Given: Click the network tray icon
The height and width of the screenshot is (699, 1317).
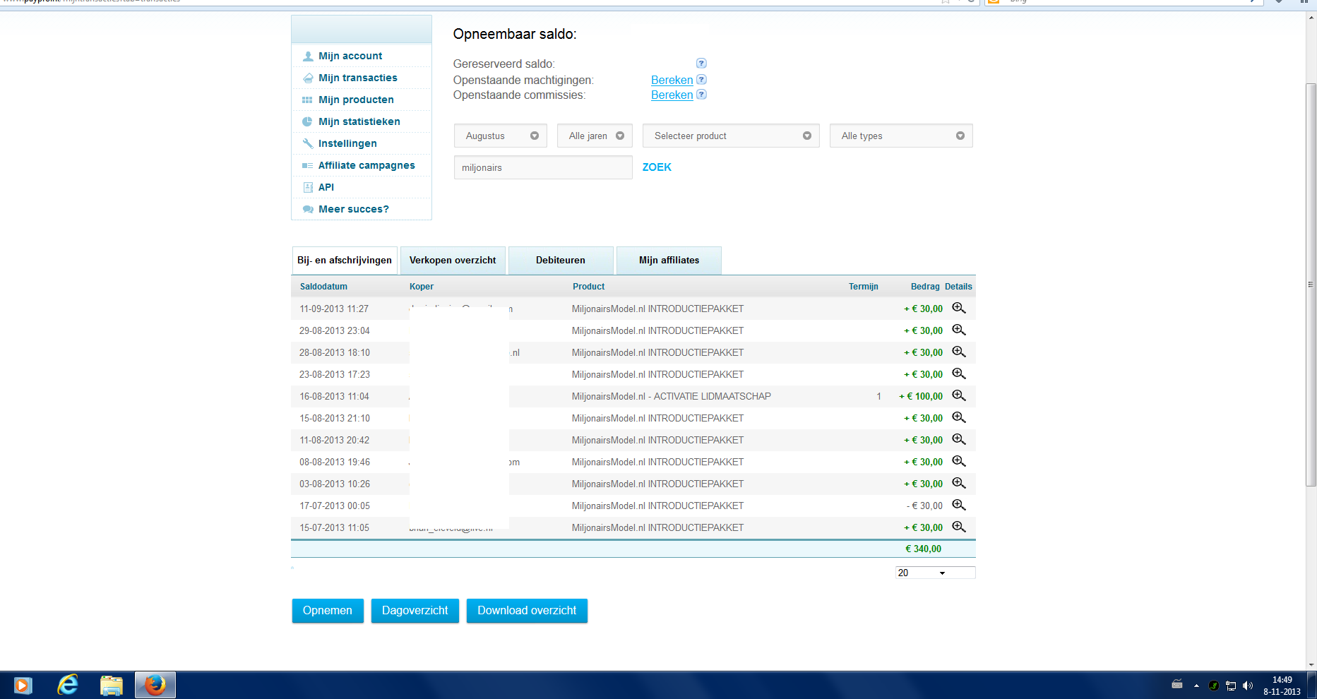Looking at the screenshot, I should 1231,686.
